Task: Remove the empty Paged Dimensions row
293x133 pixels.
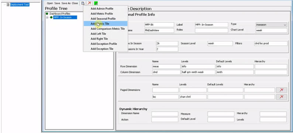Action: pos(282,90)
